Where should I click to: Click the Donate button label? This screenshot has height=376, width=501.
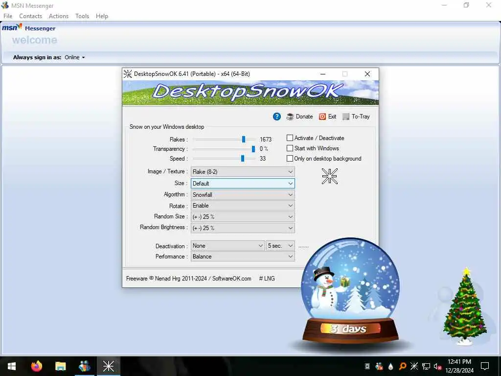click(304, 117)
